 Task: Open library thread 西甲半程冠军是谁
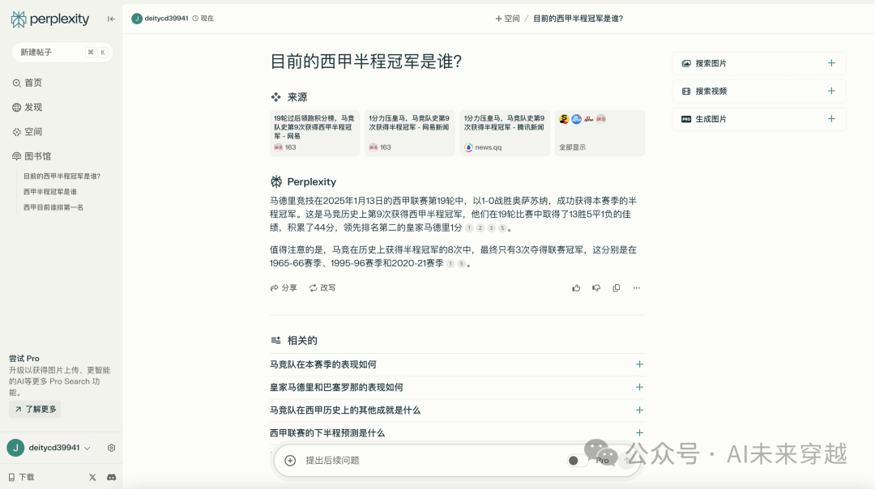tap(50, 192)
